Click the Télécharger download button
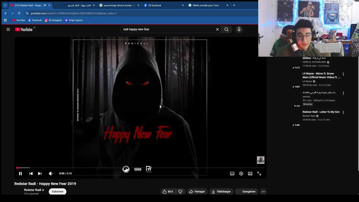 (x=221, y=192)
